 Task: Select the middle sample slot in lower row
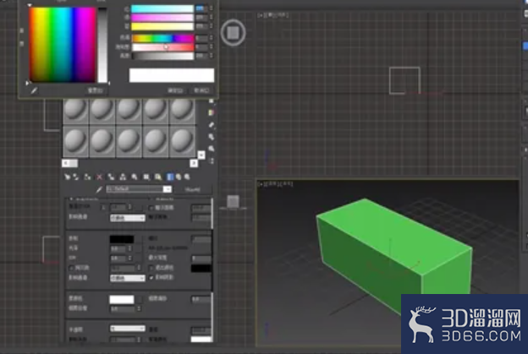[x=129, y=142]
